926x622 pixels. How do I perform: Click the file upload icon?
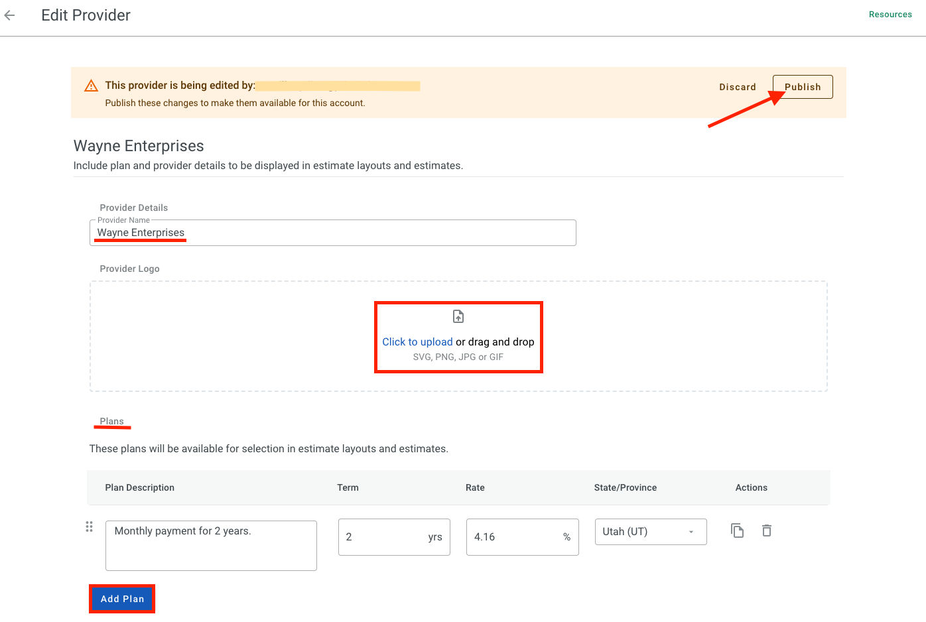[458, 316]
